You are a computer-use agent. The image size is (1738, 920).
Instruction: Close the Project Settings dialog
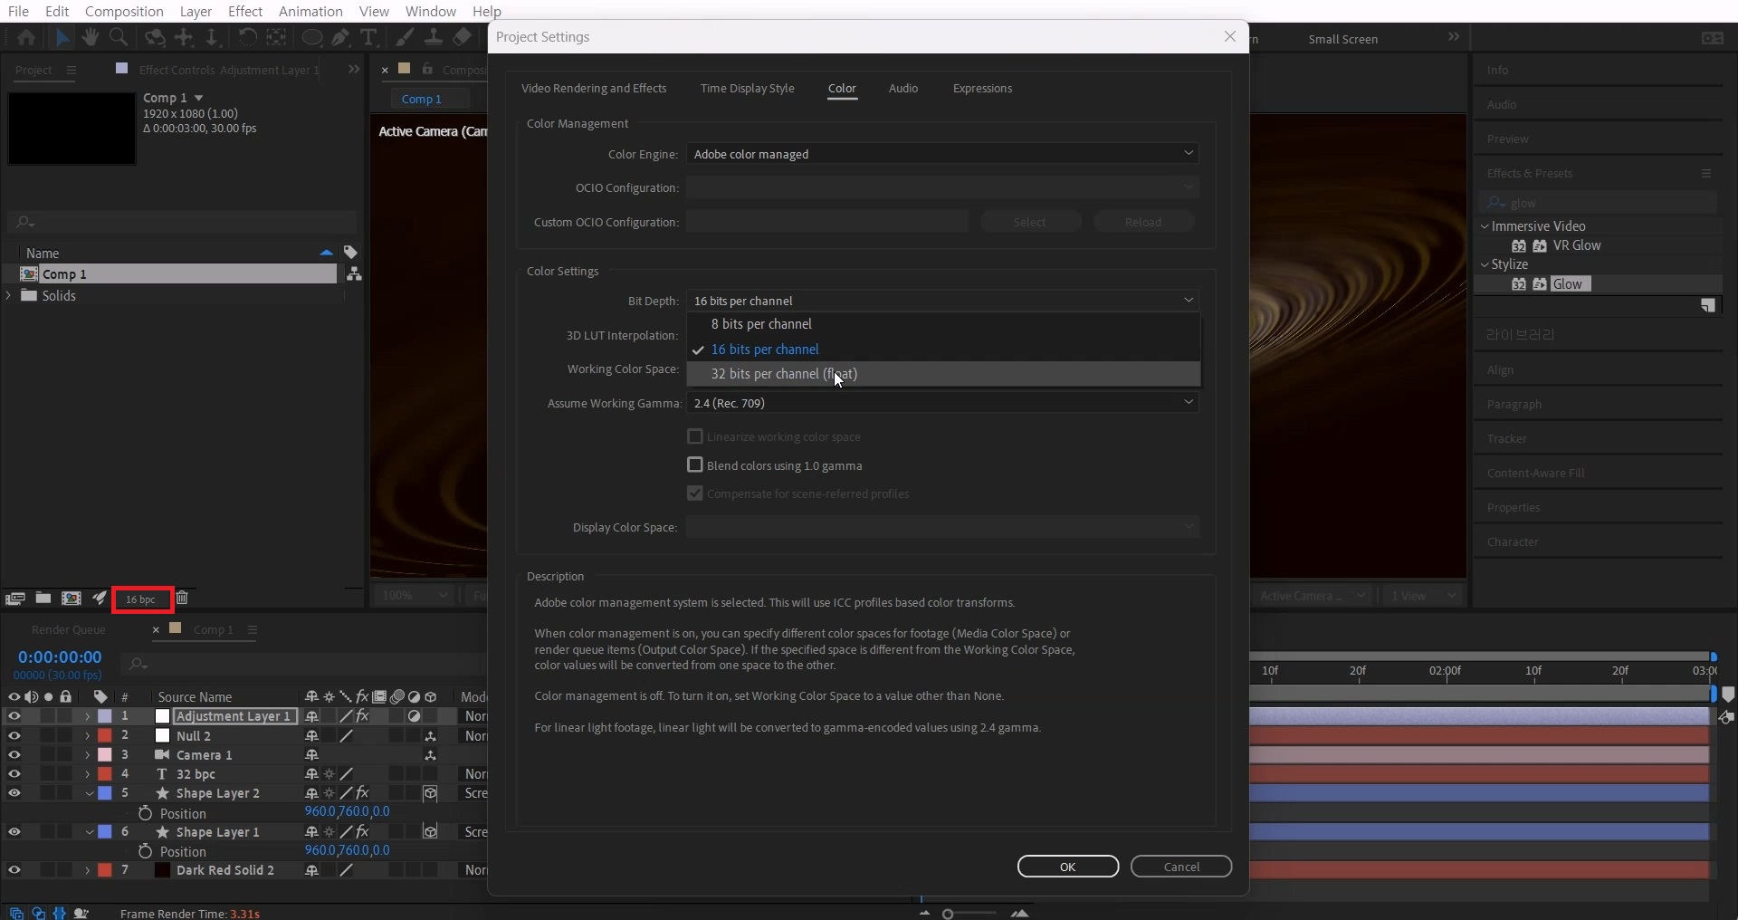click(x=1229, y=36)
